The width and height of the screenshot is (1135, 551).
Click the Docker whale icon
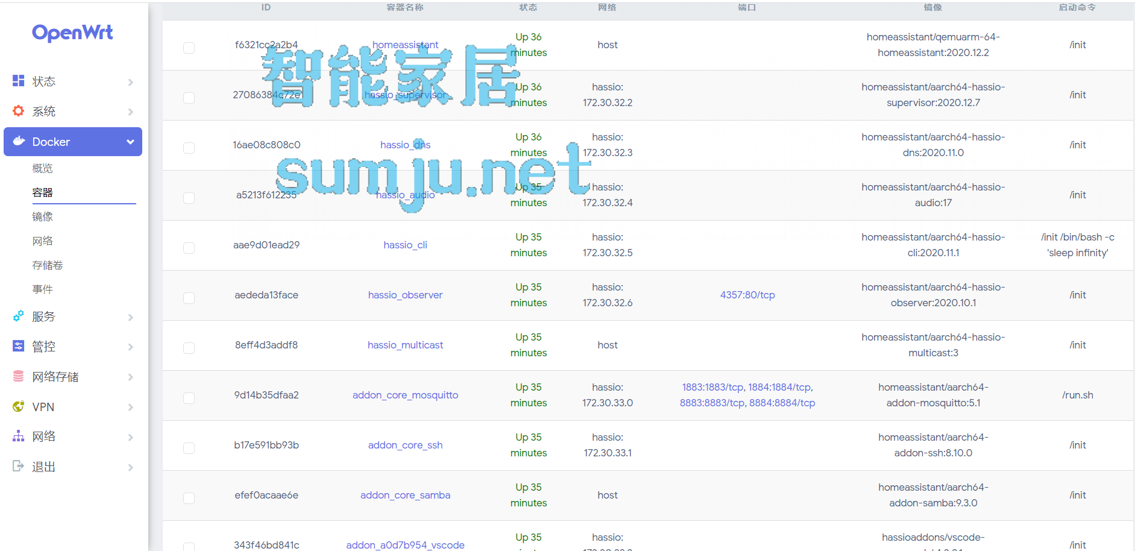(19, 141)
